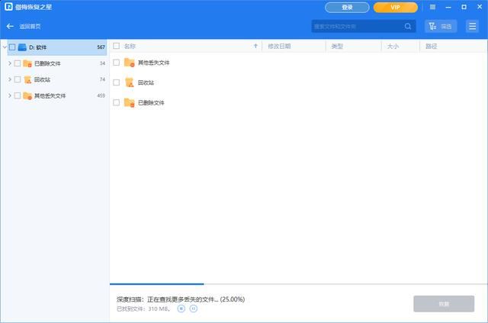
Task: Sort by the 路径 column header
Action: [x=453, y=46]
